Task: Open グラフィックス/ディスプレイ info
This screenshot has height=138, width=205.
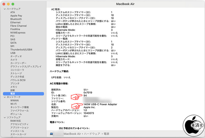Action: tap(26, 67)
